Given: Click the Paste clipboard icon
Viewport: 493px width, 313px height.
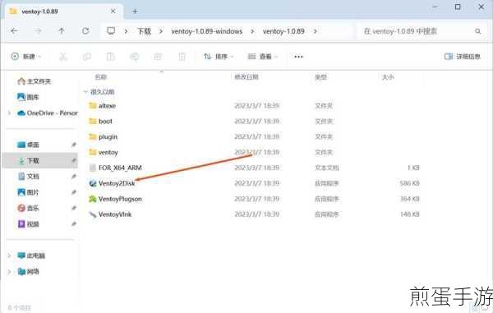Looking at the screenshot, I should pyautogui.click(x=110, y=57).
